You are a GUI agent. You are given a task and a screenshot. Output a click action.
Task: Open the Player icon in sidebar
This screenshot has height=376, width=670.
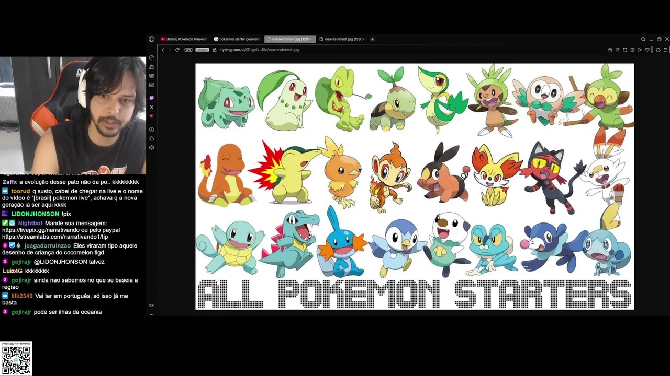[x=151, y=130]
